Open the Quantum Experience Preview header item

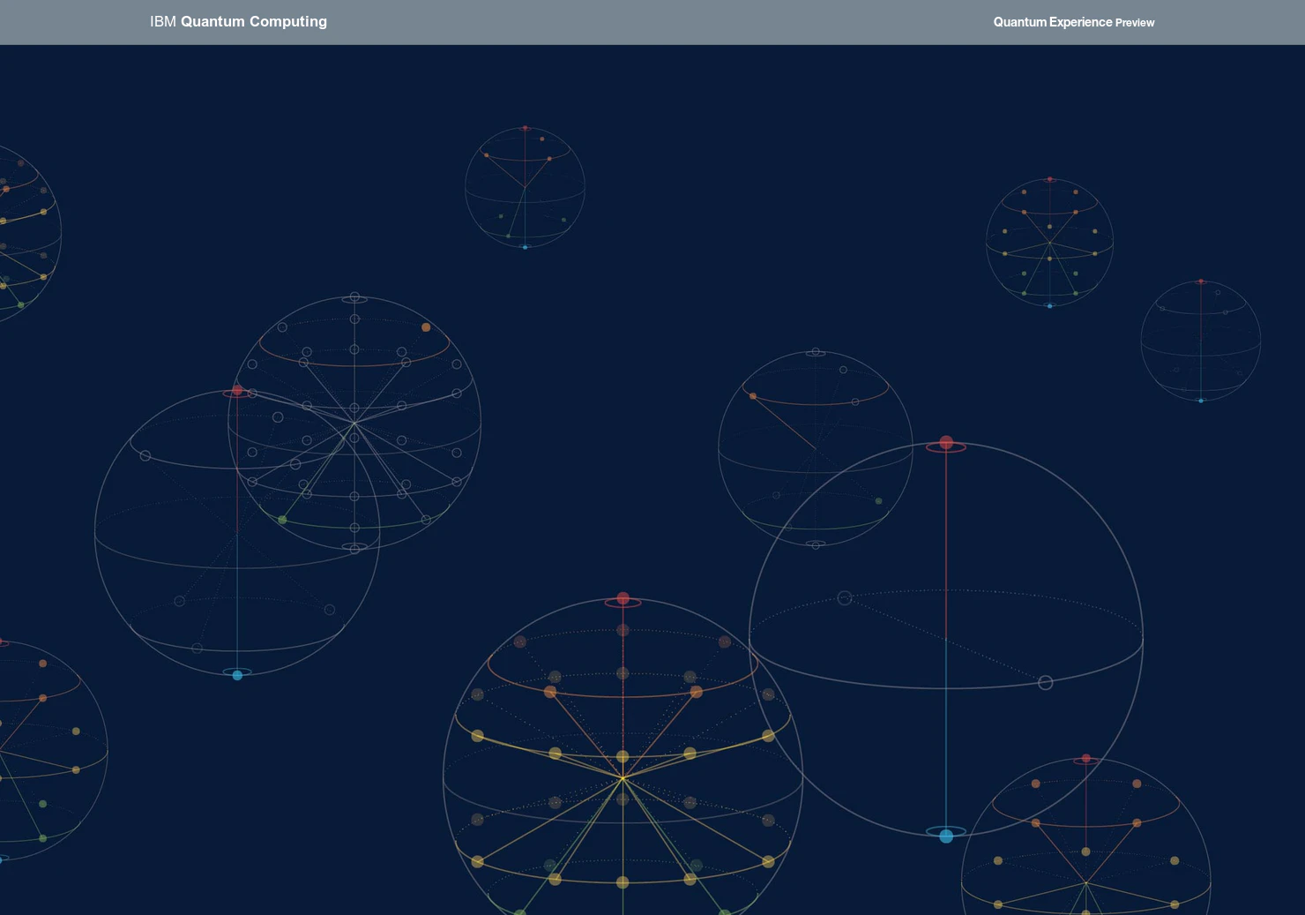[x=1072, y=22]
